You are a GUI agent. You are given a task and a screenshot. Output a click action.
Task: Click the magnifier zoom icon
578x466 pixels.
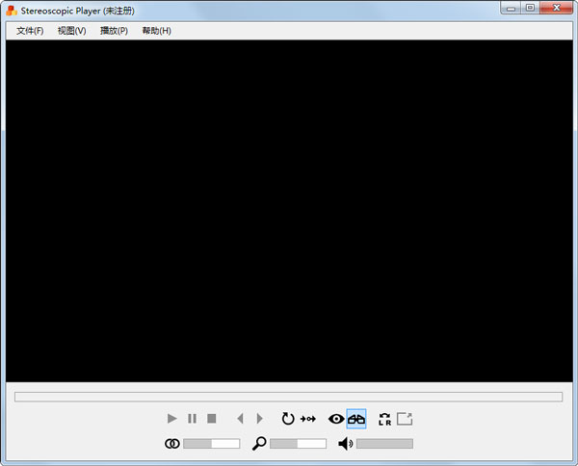tap(259, 444)
